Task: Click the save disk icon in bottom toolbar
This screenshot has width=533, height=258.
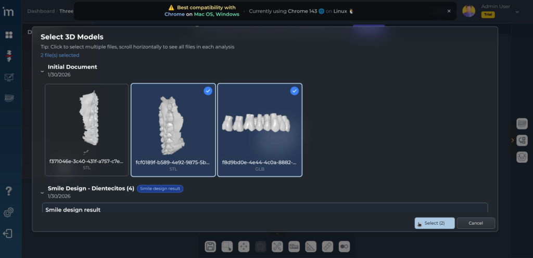Action: pyautogui.click(x=210, y=246)
